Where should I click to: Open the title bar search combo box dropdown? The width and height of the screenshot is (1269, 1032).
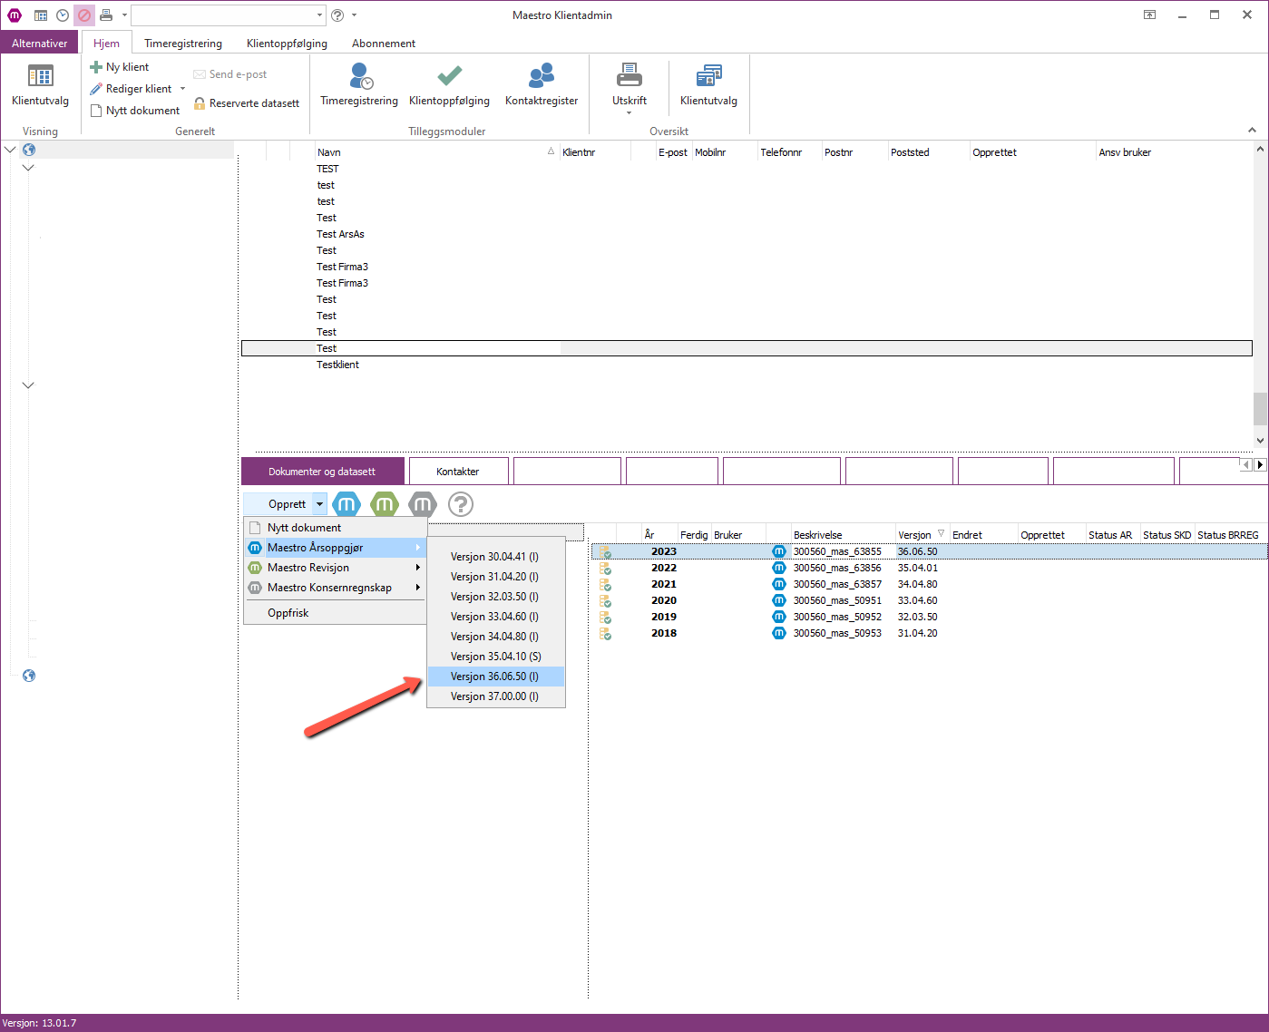319,15
